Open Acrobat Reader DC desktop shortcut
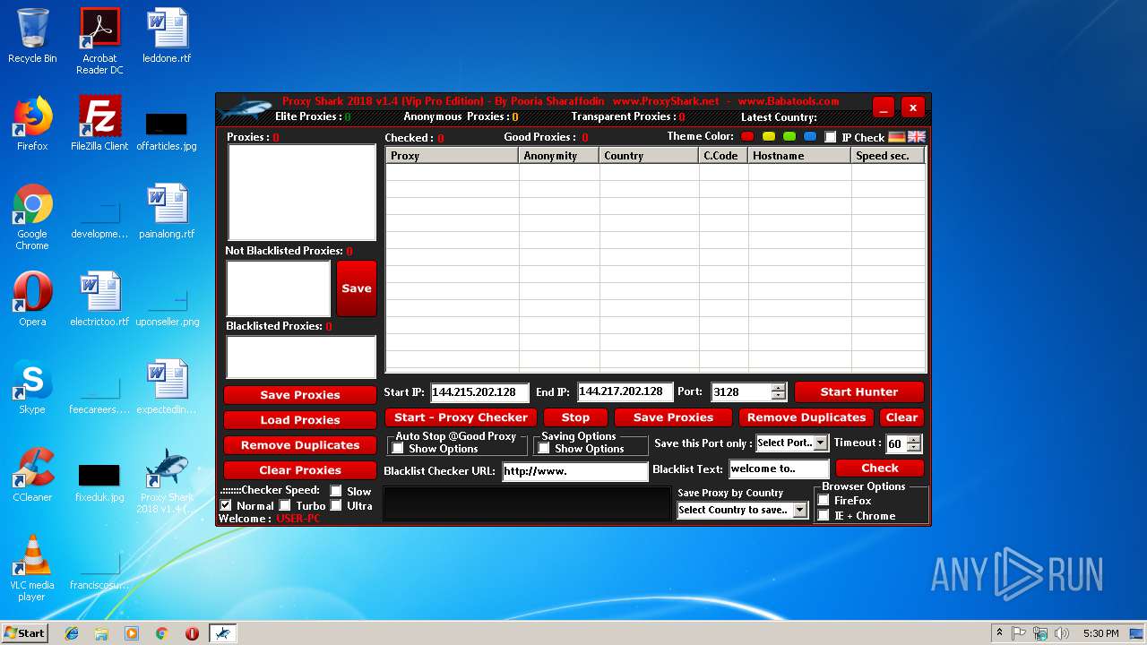The width and height of the screenshot is (1147, 645). pyautogui.click(x=99, y=41)
